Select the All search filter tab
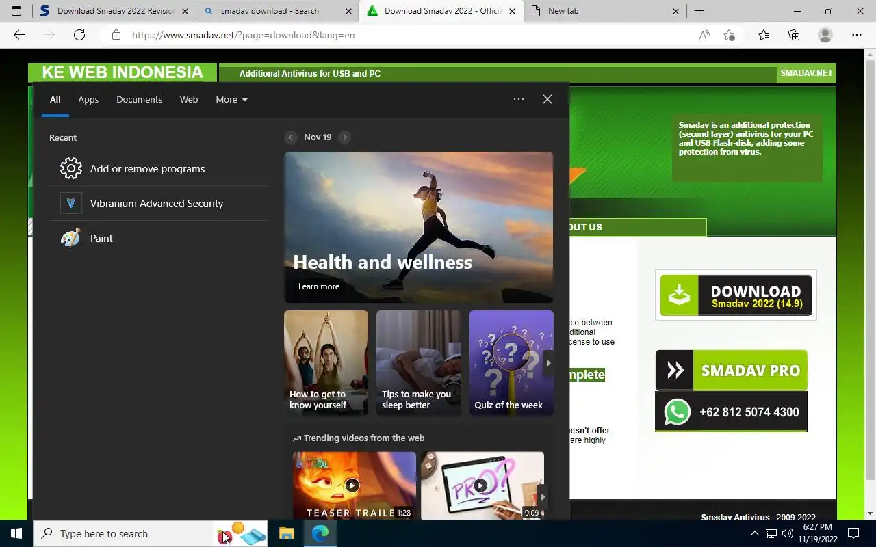 point(55,99)
